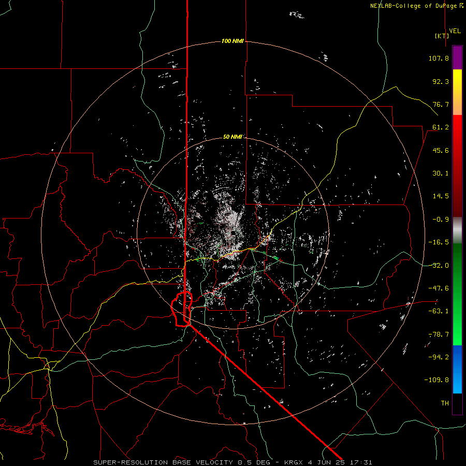Pick the yellow-orange segment of the color bar

(457, 92)
